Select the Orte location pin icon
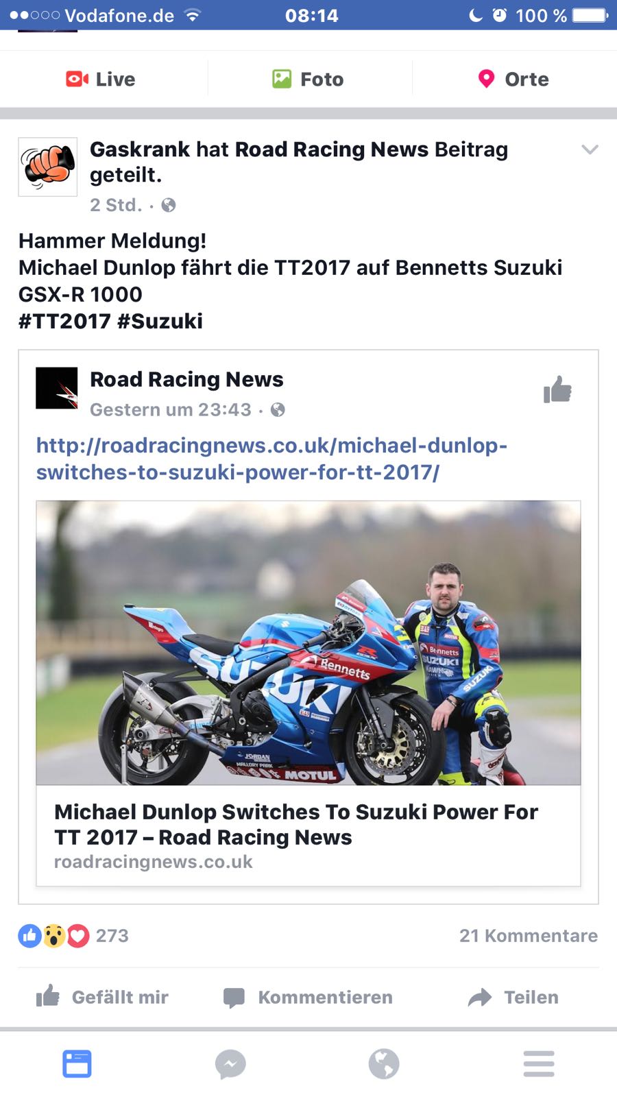The width and height of the screenshot is (617, 1097). (486, 80)
